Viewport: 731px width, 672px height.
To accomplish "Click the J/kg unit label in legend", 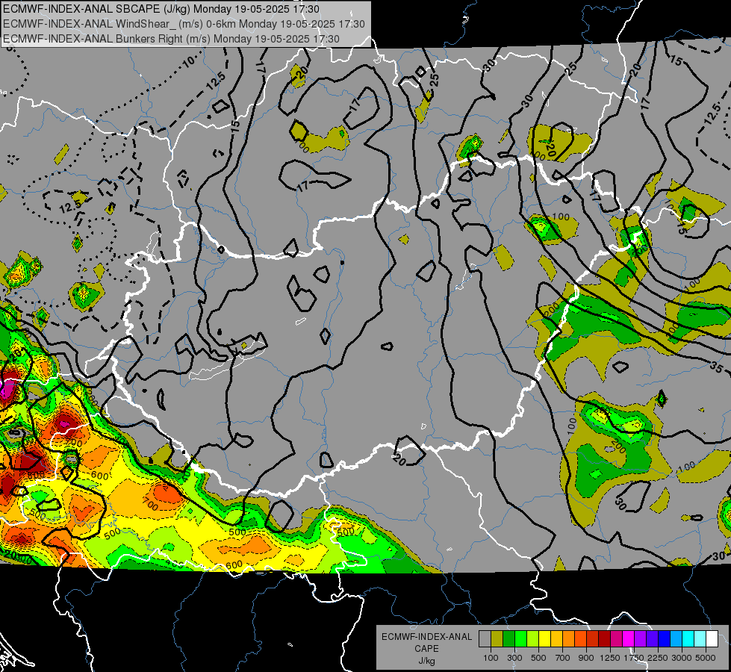I will [426, 661].
